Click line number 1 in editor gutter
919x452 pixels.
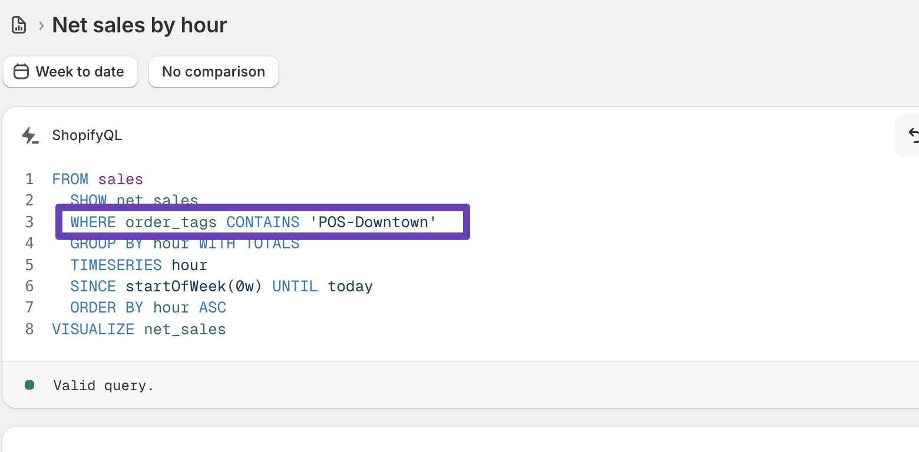coord(29,179)
